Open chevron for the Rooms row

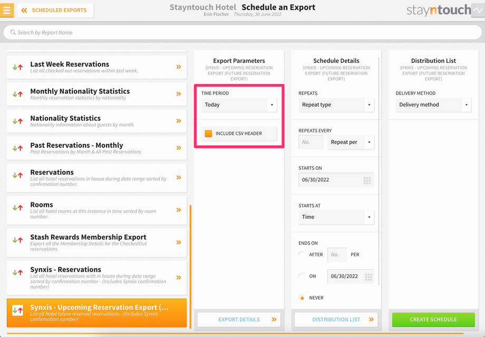[x=179, y=210]
